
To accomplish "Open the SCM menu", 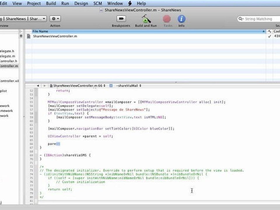I will tap(97, 3).
